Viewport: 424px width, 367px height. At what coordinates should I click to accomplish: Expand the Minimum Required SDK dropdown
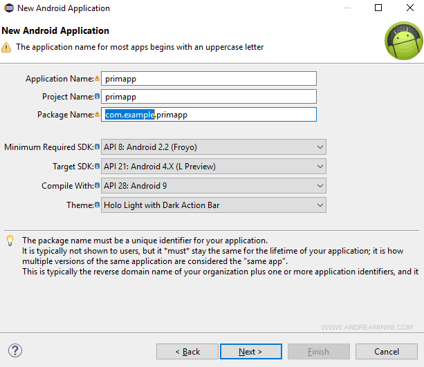coord(213,147)
